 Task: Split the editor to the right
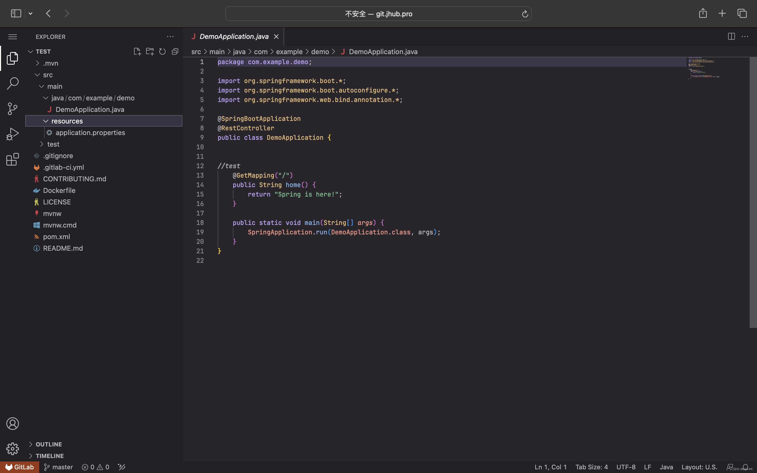click(x=731, y=37)
